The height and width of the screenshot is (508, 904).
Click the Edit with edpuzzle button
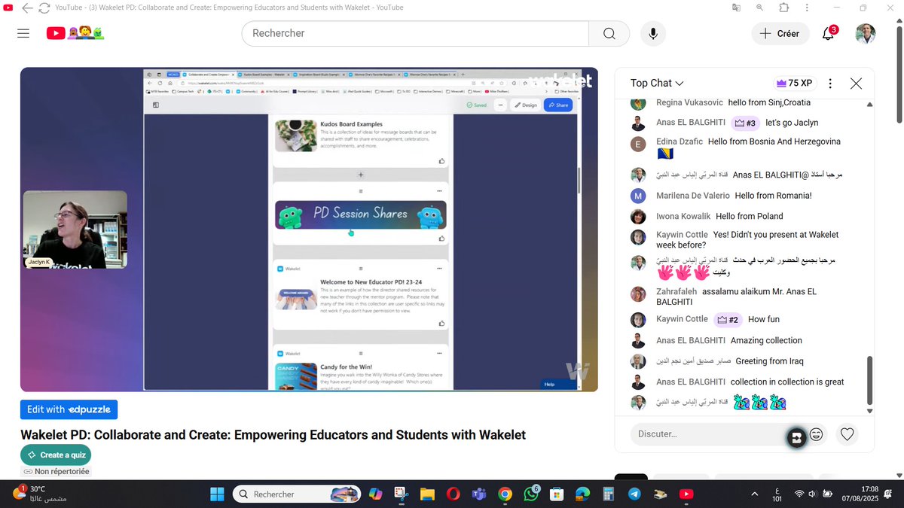69,409
